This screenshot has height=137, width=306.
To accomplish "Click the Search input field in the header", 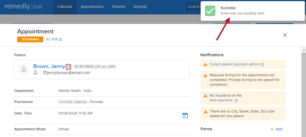I will coord(193,7).
